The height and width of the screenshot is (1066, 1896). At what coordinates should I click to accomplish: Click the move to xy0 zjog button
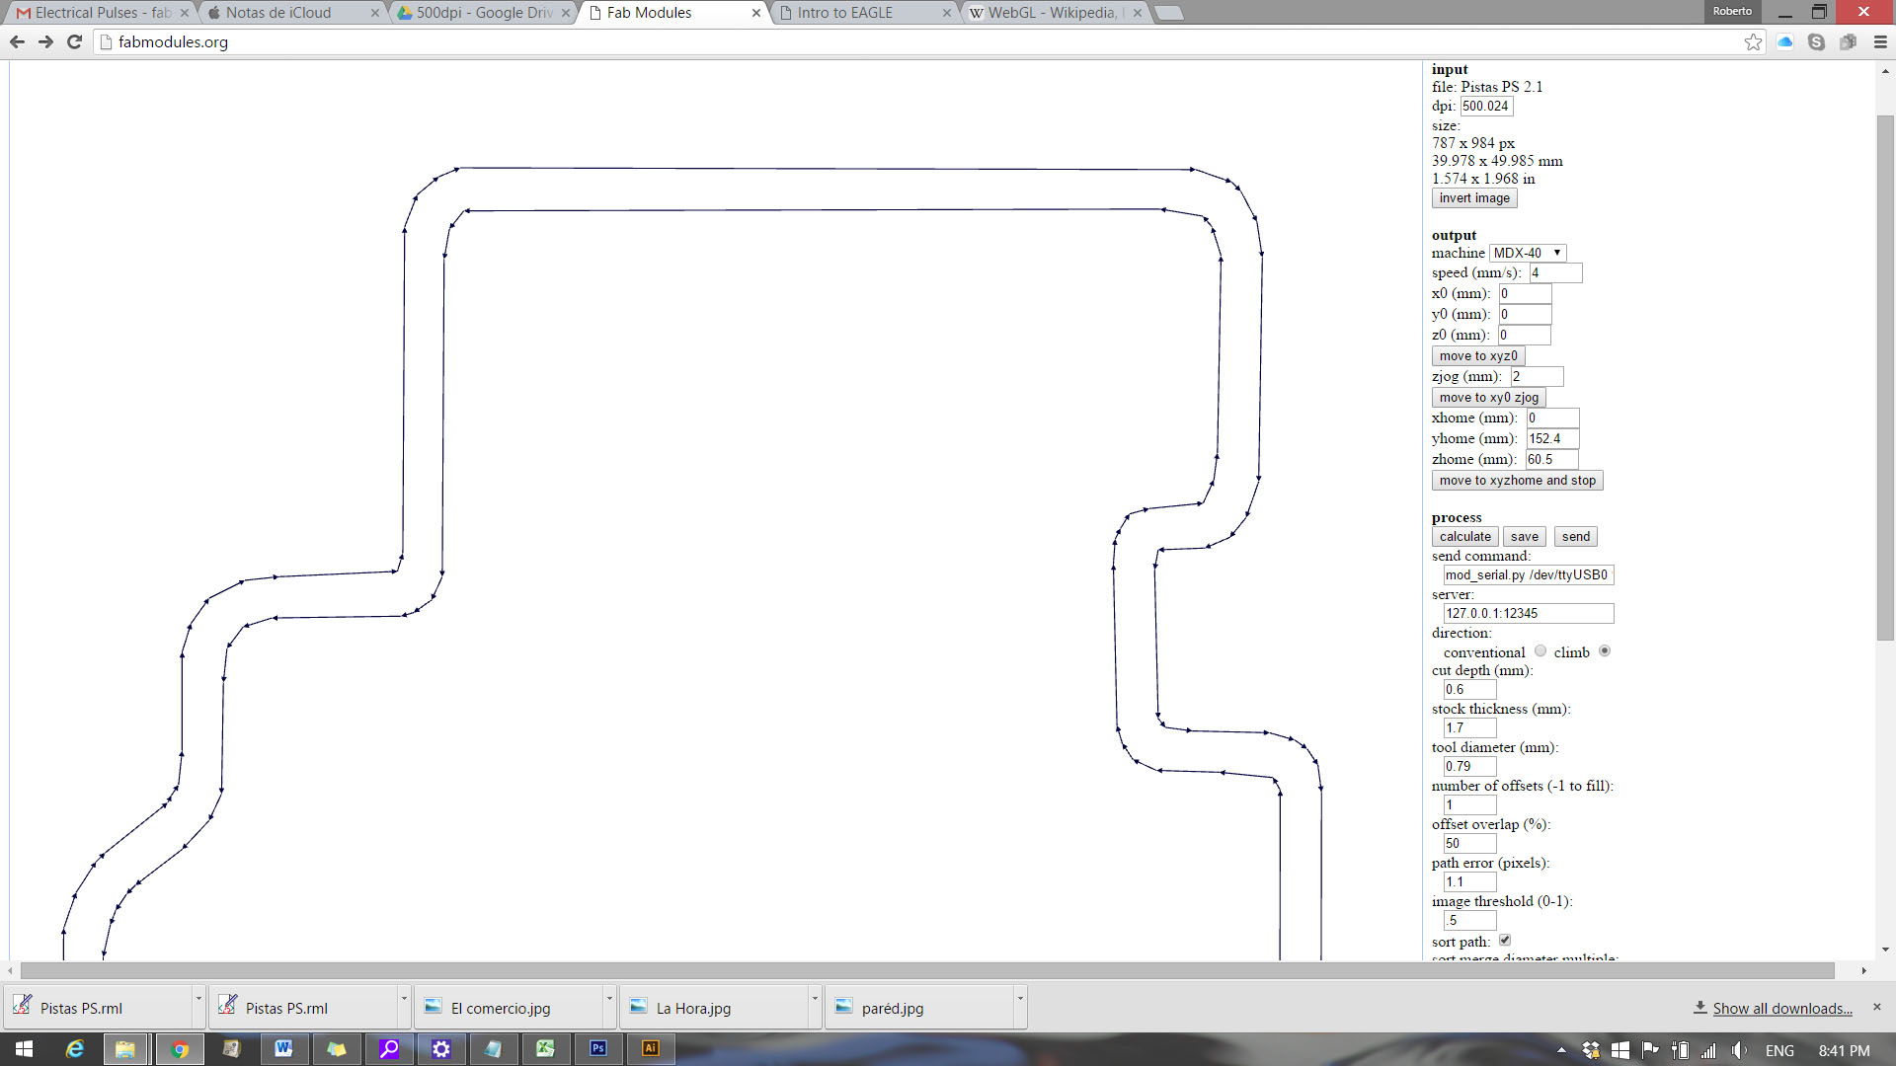[1488, 397]
